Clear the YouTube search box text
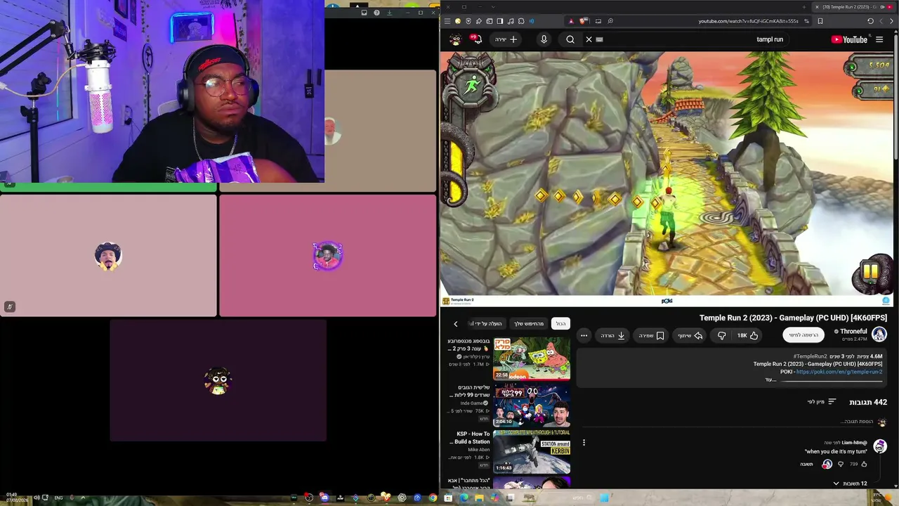This screenshot has width=899, height=506. click(589, 39)
